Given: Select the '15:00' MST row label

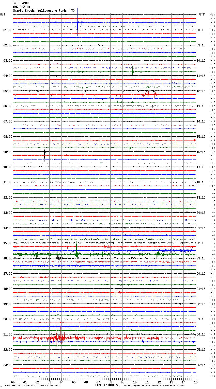Looking at the screenshot, I should click(x=8, y=243).
